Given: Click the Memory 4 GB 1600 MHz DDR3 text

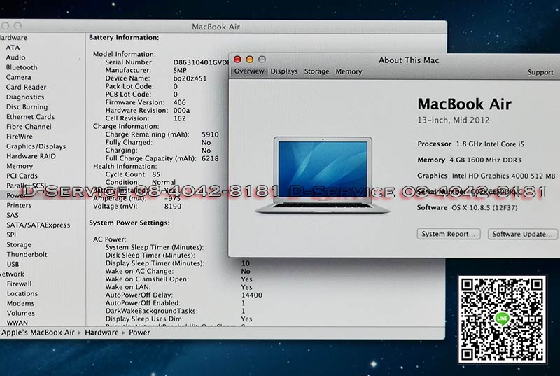Looking at the screenshot, I should pyautogui.click(x=469, y=160).
